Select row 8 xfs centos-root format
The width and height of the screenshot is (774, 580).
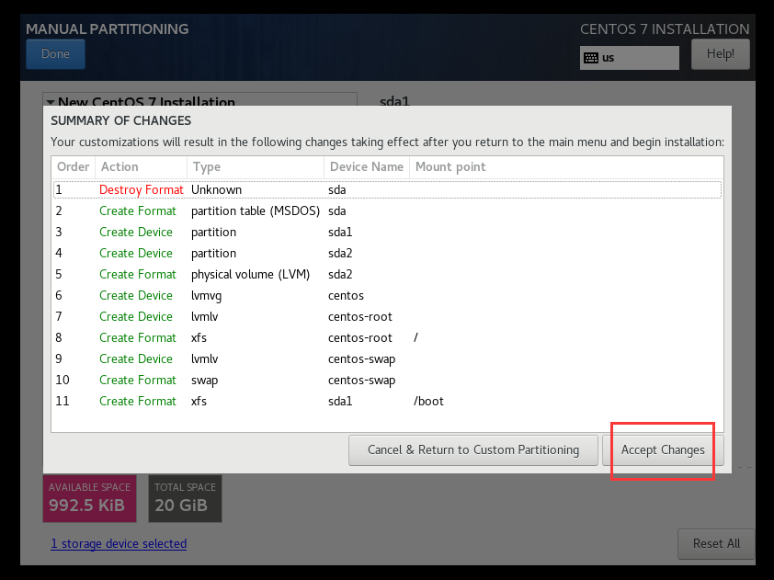pyautogui.click(x=387, y=338)
